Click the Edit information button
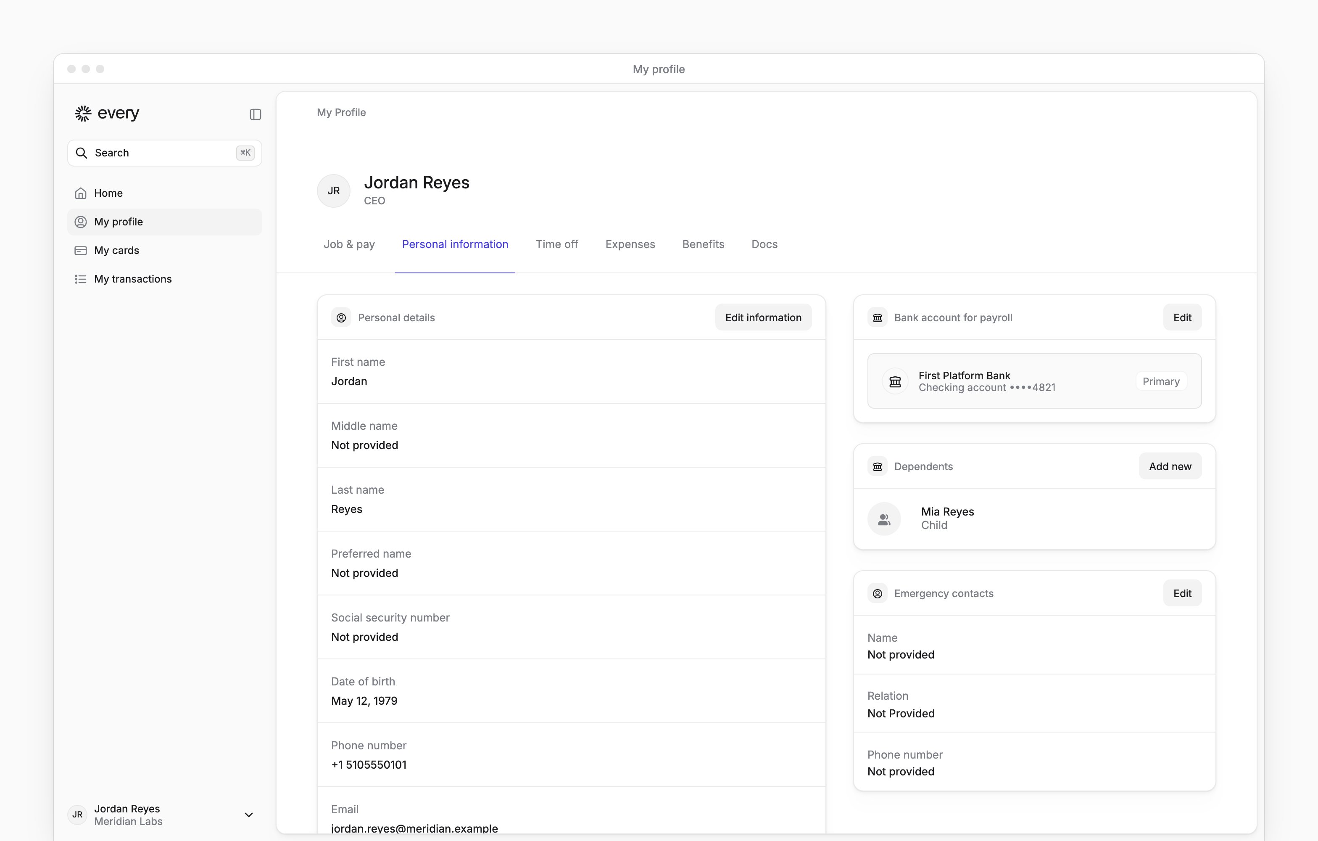This screenshot has width=1318, height=841. click(x=763, y=317)
